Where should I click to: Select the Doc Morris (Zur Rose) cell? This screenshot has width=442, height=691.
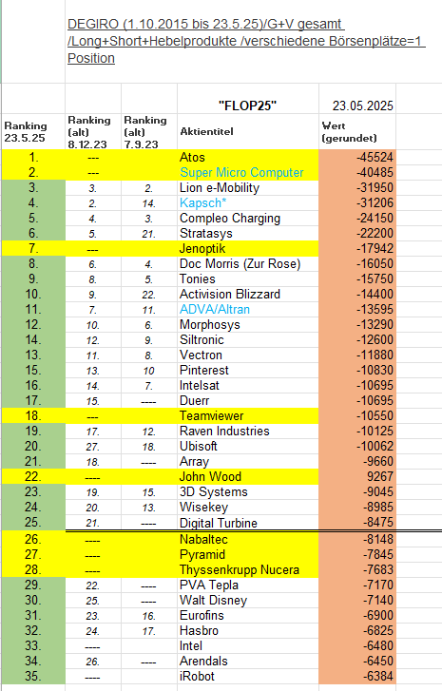[x=248, y=264]
